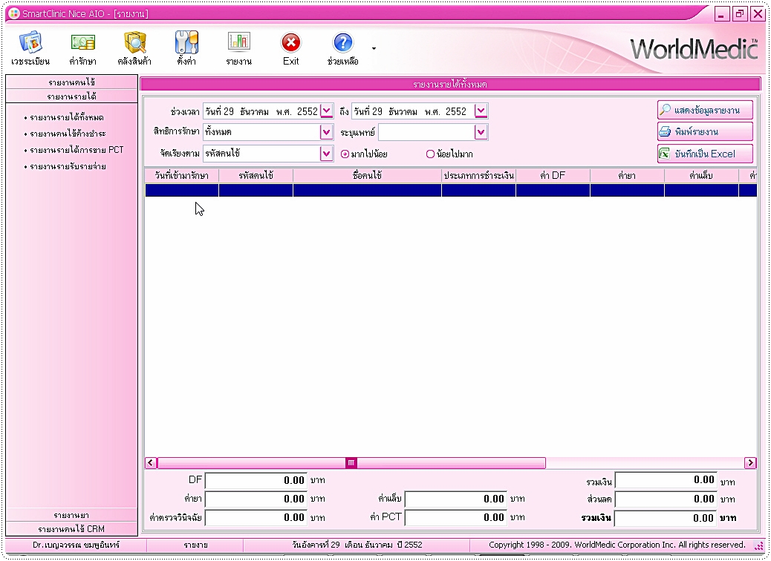Open the ตั้งค่า settings toolbar icon
Screen dimensions: 771x561
[x=186, y=42]
